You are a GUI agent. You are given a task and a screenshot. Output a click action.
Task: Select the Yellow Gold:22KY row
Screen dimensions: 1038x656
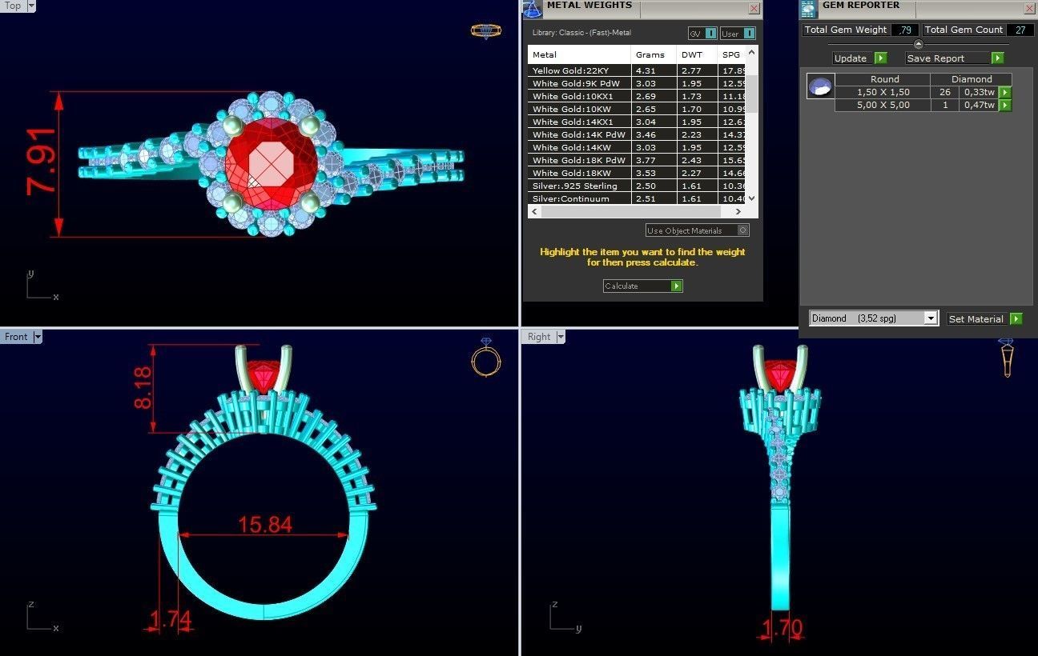[637, 70]
